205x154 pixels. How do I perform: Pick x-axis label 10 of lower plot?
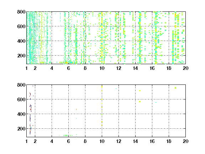pos(102,141)
